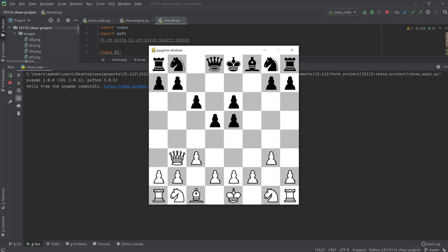This screenshot has width=448, height=252.
Task: Open chess_main run configuration dropdown
Action: pos(342,12)
